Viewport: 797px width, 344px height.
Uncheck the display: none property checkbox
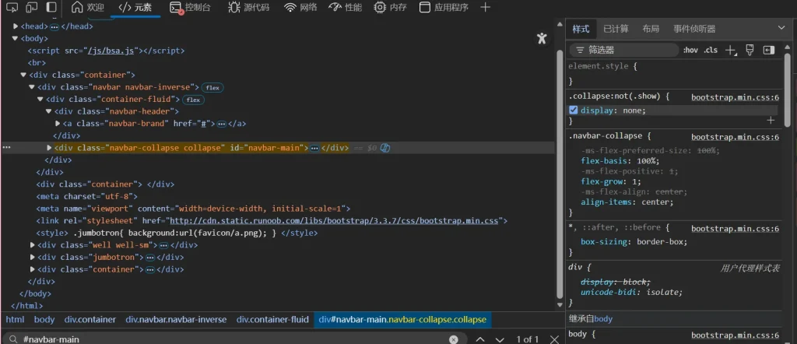[574, 111]
